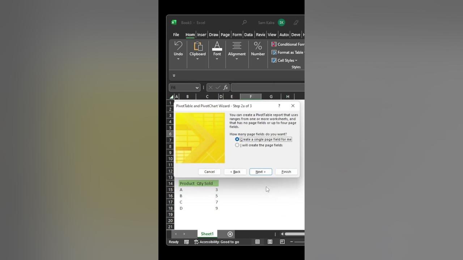Click three-dot sheet tab bar splitter handle
The image size is (463, 260).
pos(275,234)
